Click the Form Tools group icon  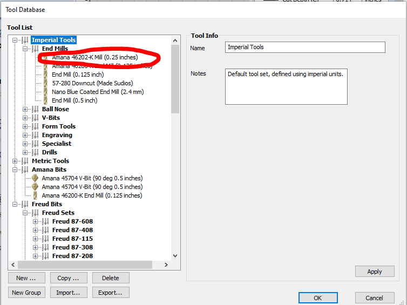(35, 126)
